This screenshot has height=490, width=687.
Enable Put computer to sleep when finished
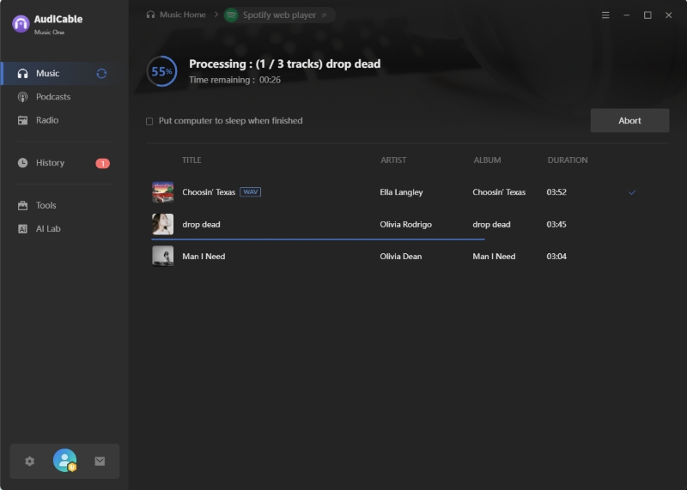pyautogui.click(x=149, y=121)
